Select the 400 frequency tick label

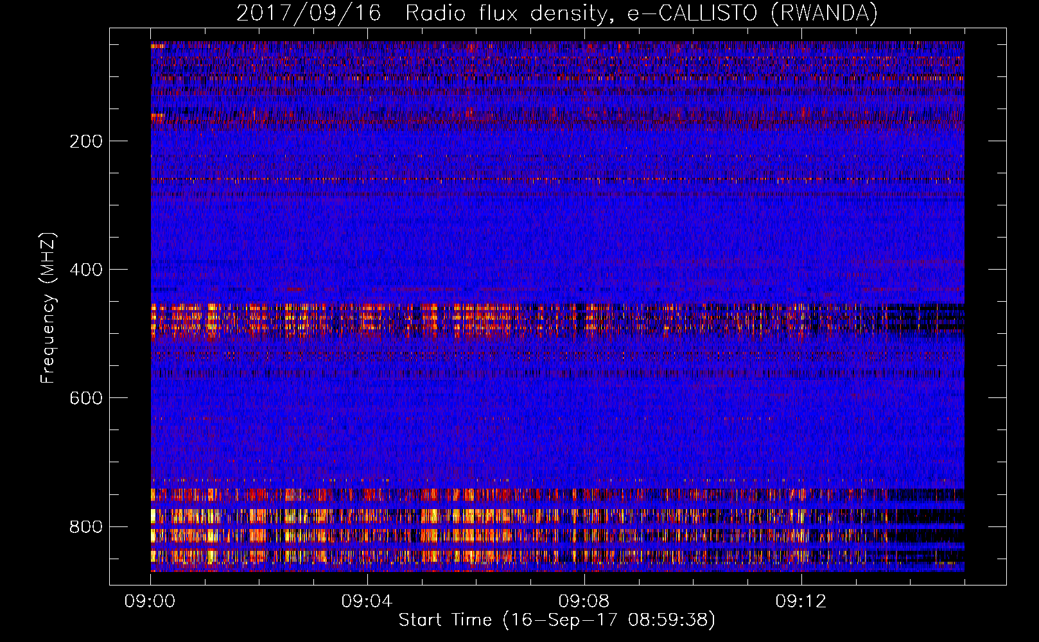(86, 270)
